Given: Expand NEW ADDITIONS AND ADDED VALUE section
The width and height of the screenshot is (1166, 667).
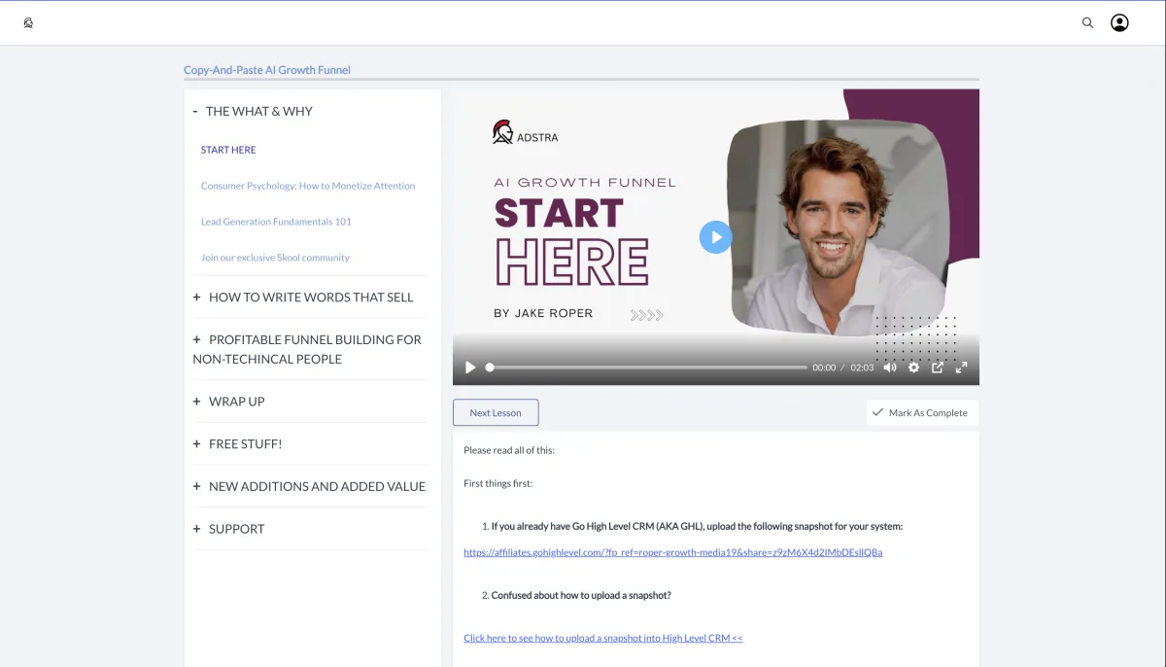Looking at the screenshot, I should coord(310,486).
